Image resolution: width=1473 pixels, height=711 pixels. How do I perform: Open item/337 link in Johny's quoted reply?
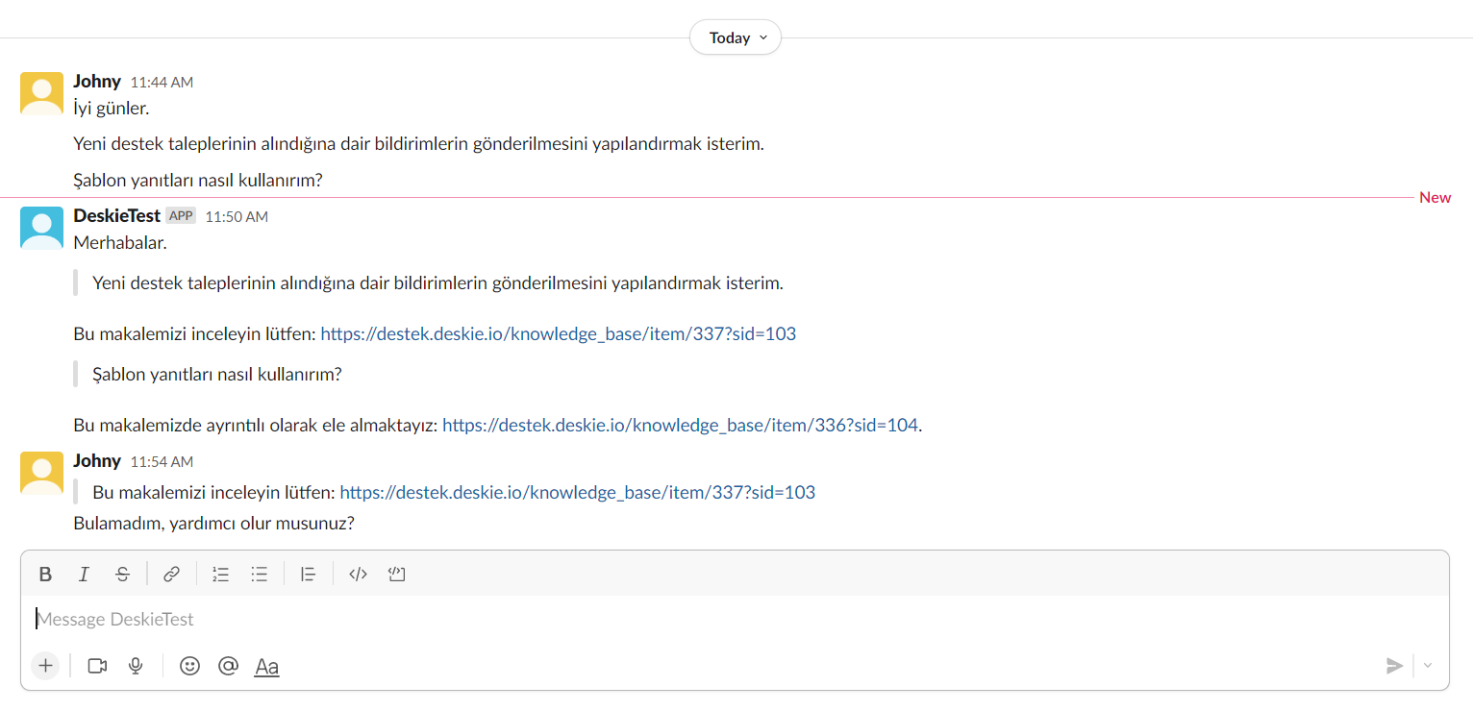[578, 493]
